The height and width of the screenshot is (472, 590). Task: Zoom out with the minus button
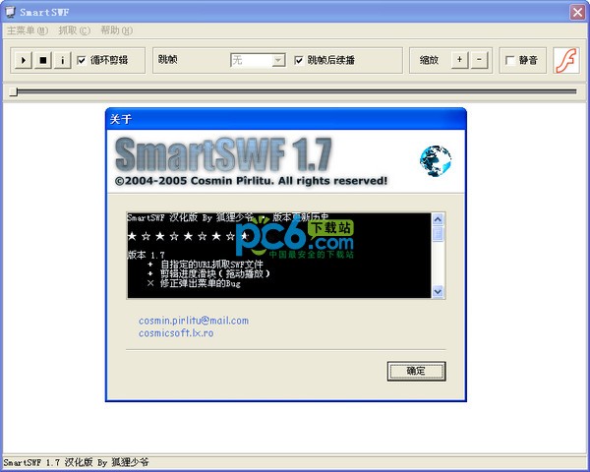479,59
